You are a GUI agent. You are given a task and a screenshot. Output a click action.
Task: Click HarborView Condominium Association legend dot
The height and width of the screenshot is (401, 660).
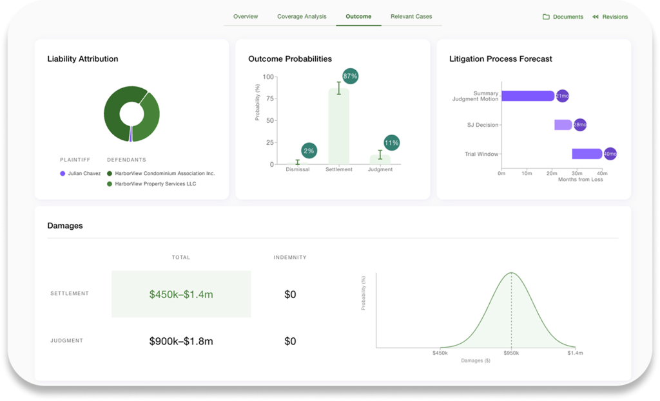(x=110, y=173)
